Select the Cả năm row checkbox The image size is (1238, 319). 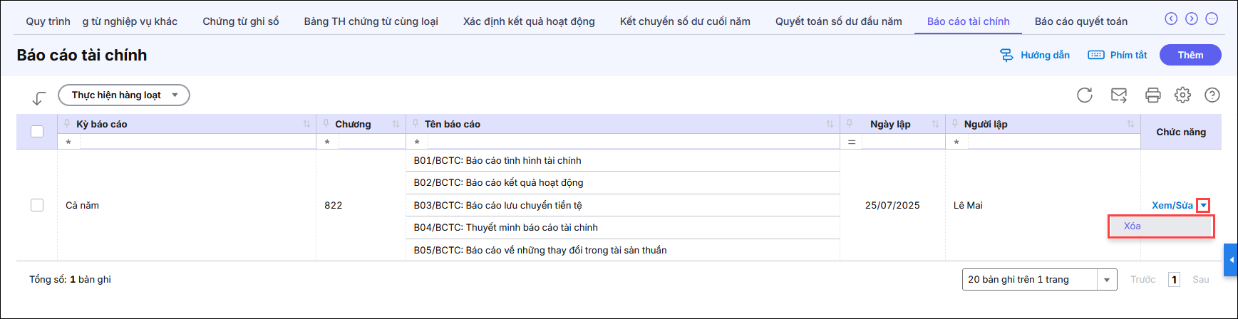point(37,205)
